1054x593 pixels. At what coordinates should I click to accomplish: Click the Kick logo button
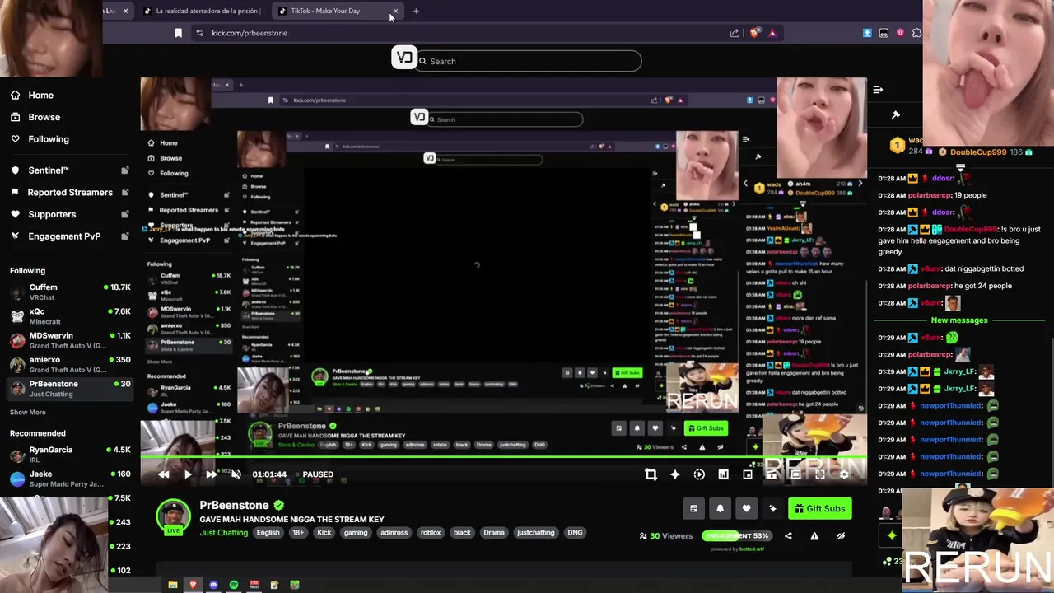pyautogui.click(x=403, y=58)
